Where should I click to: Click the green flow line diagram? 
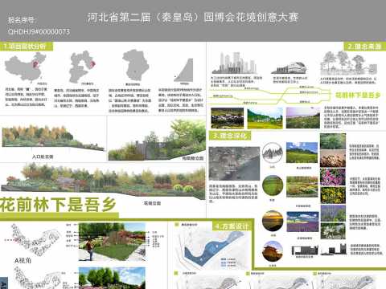click(271, 95)
